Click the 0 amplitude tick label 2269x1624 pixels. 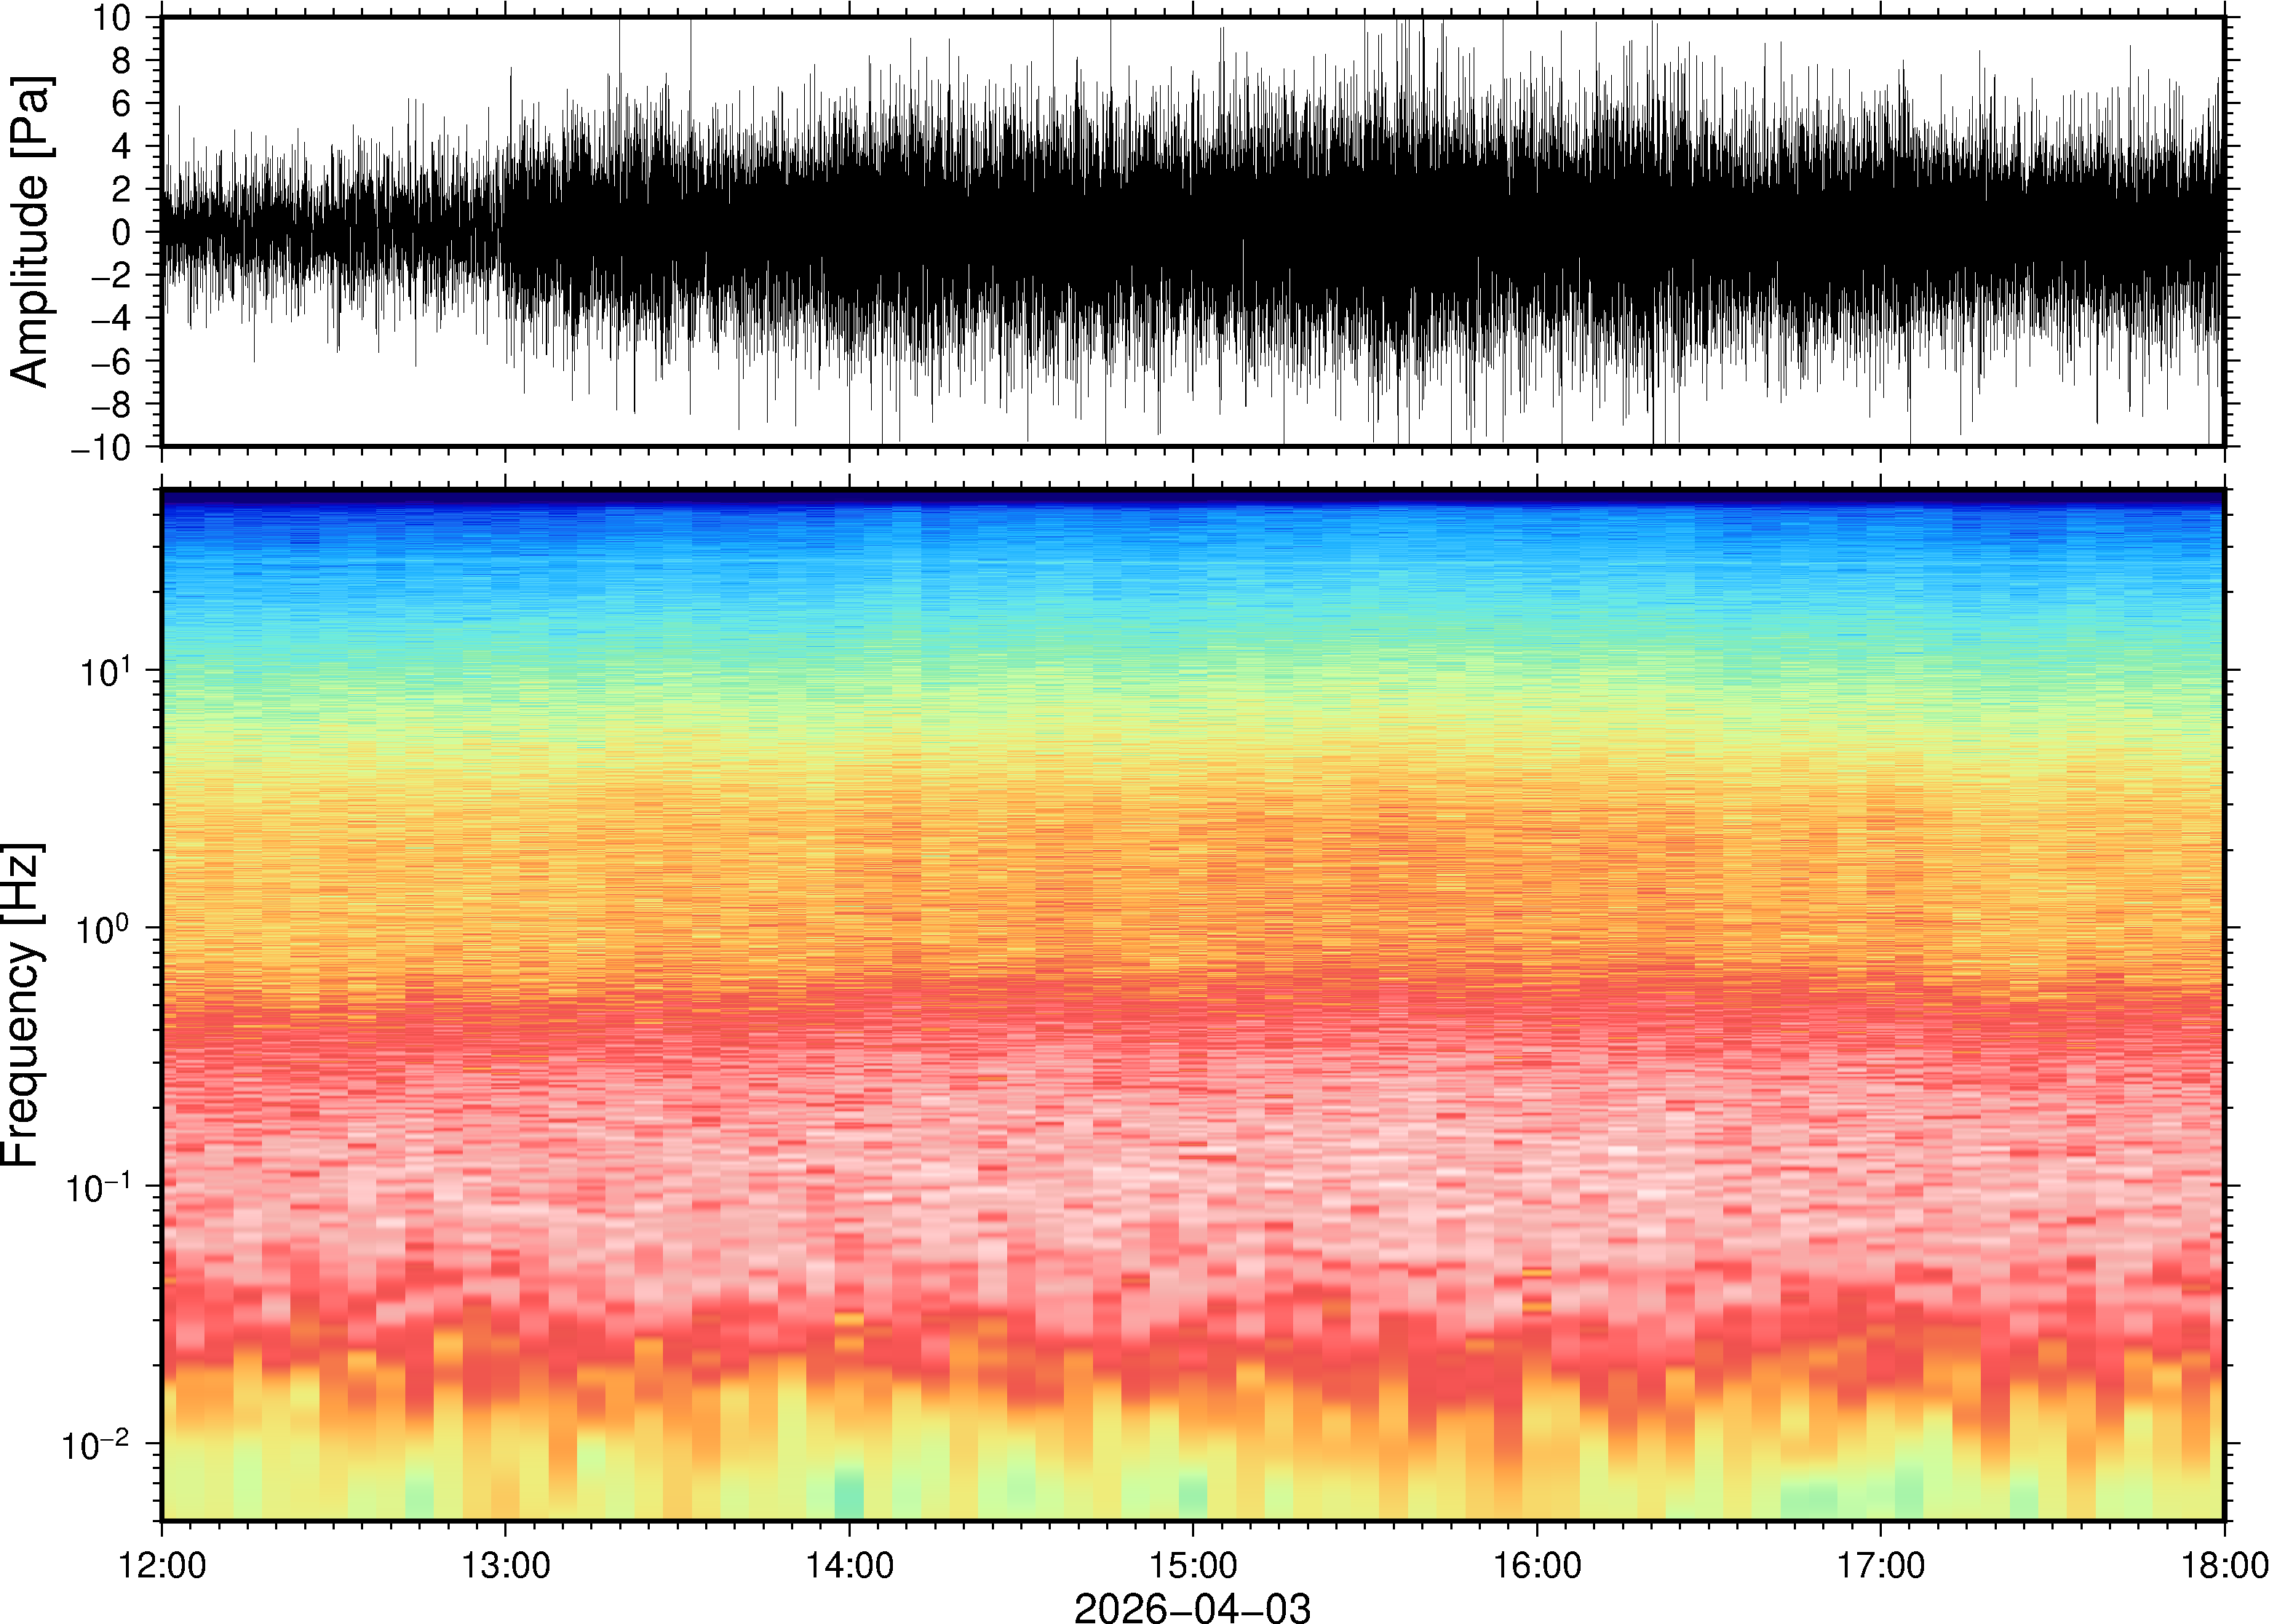pyautogui.click(x=122, y=232)
